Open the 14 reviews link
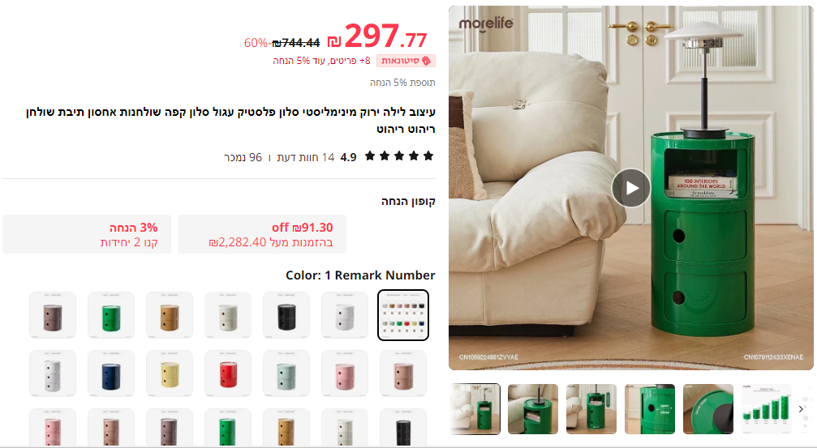Viewport: 817px width, 448px height. click(305, 157)
